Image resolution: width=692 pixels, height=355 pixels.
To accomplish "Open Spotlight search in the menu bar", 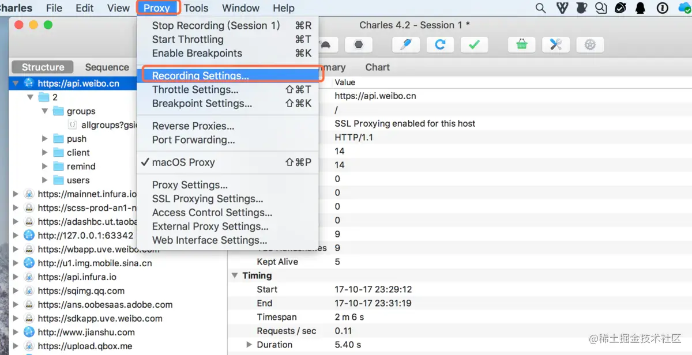I will (540, 8).
